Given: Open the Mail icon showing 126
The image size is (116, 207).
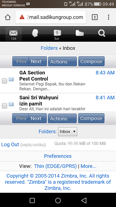Looking at the screenshot, I should [14, 35].
